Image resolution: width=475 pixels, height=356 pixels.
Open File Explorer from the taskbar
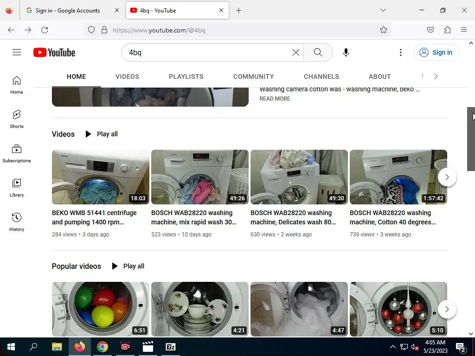[x=57, y=347]
